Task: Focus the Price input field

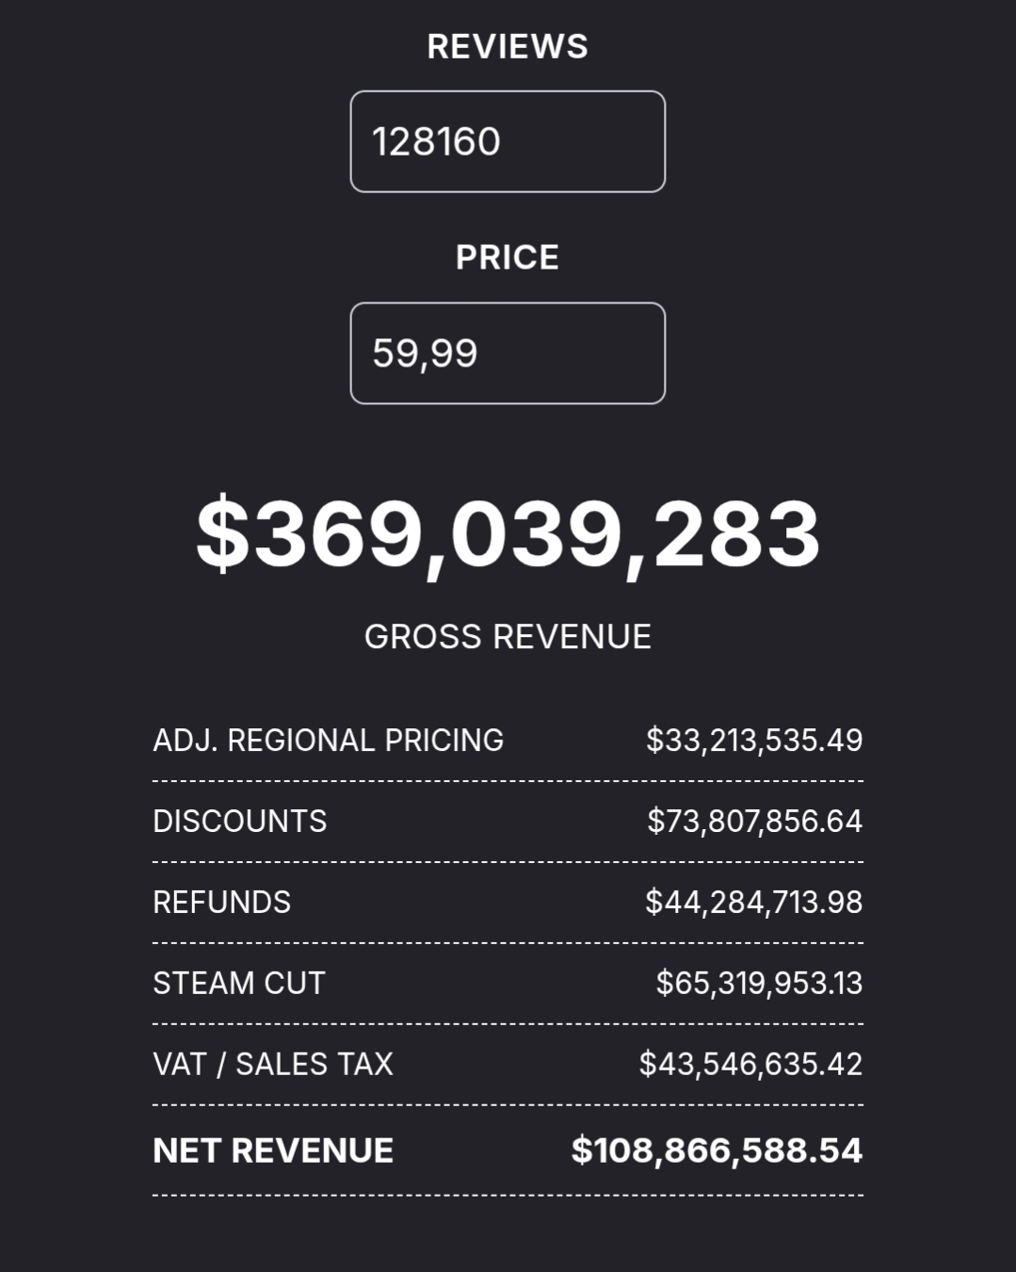Action: coord(508,353)
